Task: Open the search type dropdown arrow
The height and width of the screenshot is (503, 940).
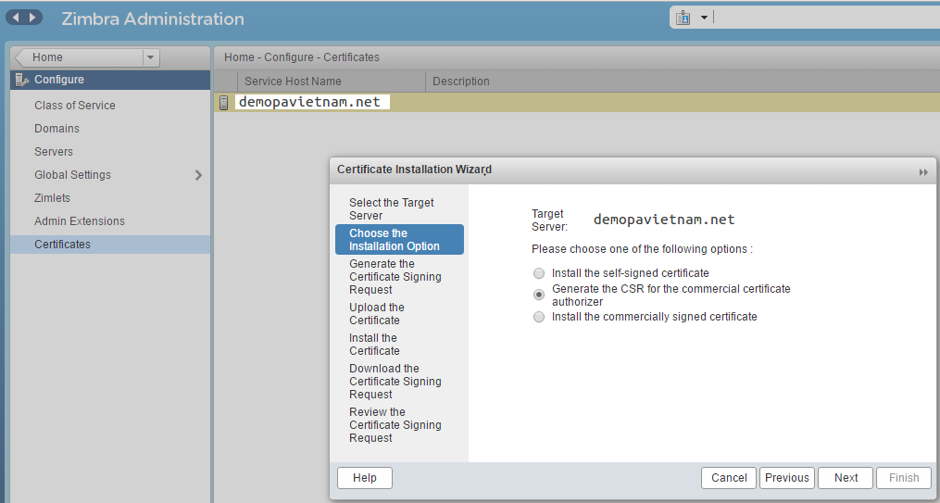Action: click(x=704, y=18)
